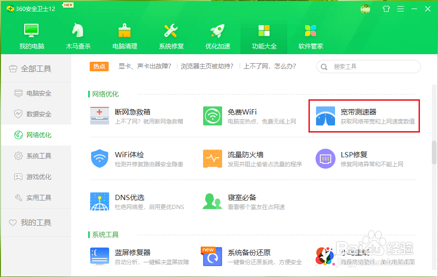438x277 pixels.
Task: Select 功能大全 grid icon
Action: click(x=264, y=30)
